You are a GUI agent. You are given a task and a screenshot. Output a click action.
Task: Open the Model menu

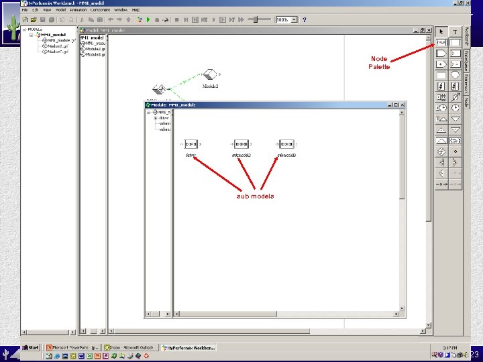point(60,10)
